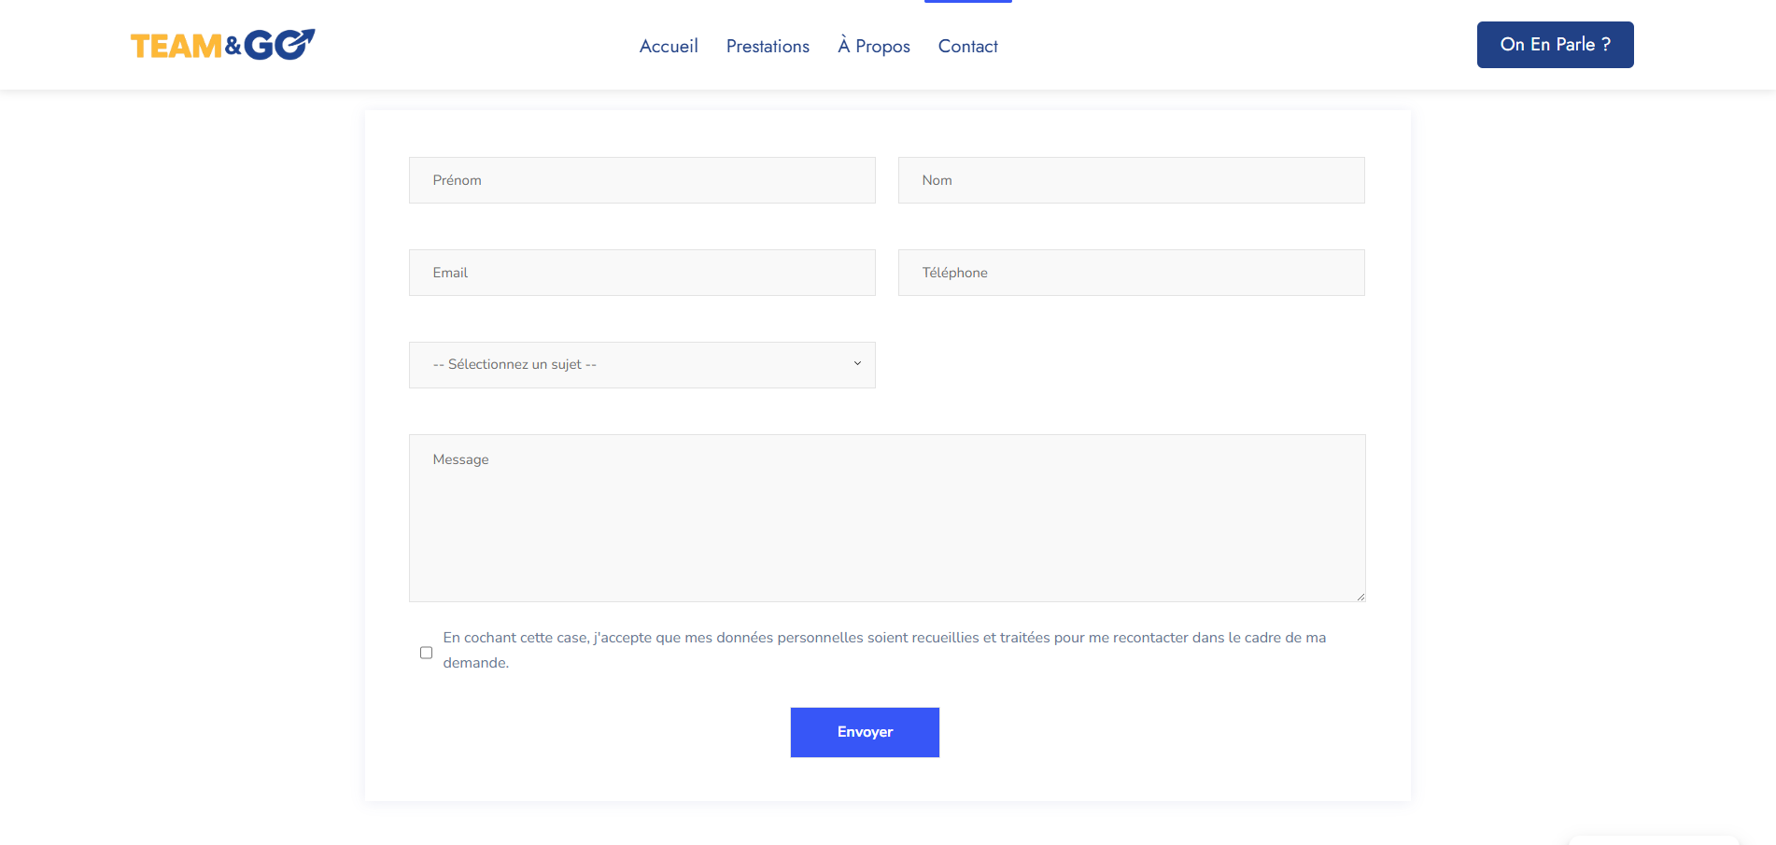1776x845 pixels.
Task: Click into the Email field
Action: coord(642,273)
